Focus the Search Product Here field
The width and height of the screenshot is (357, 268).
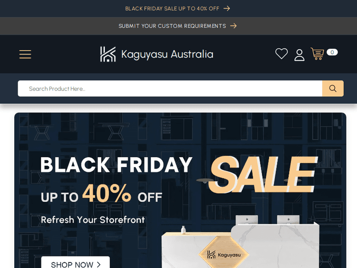[x=170, y=89]
